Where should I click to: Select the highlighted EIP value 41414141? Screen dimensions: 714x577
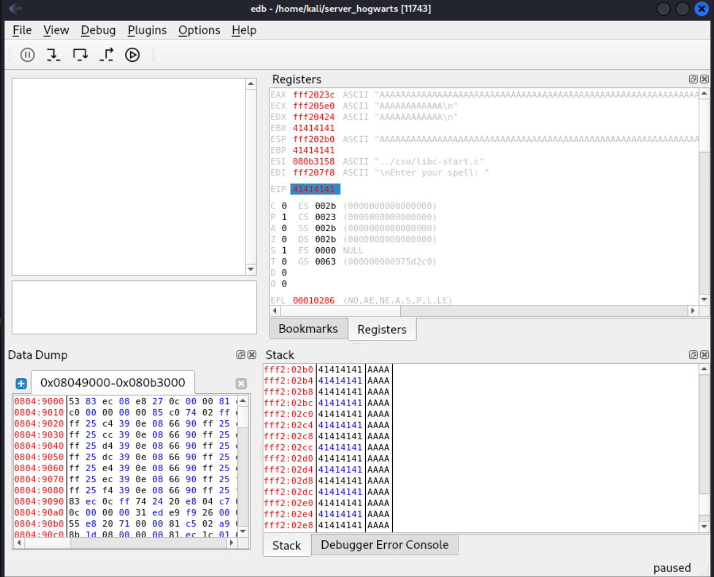314,189
